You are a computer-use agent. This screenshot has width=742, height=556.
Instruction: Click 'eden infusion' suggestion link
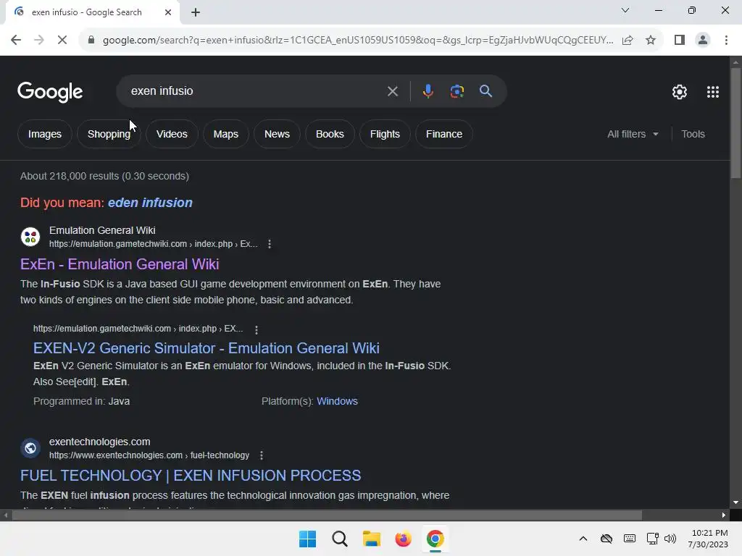150,203
